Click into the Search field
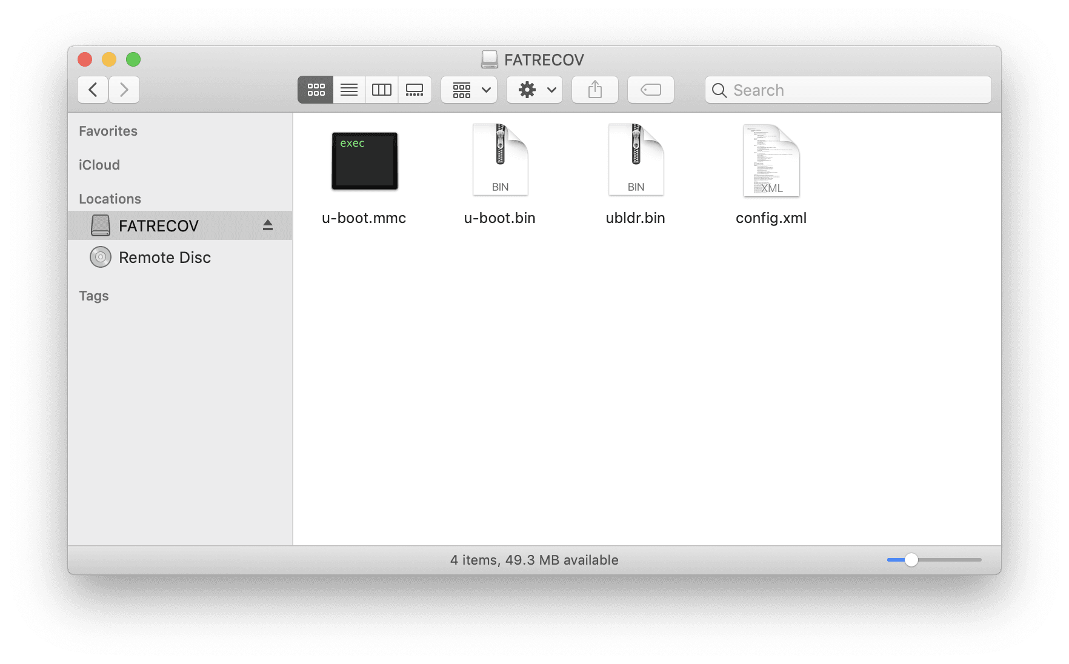The image size is (1069, 664). click(x=848, y=90)
